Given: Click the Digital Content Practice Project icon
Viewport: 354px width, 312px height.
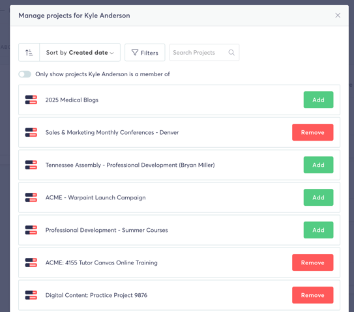Looking at the screenshot, I should (31, 295).
